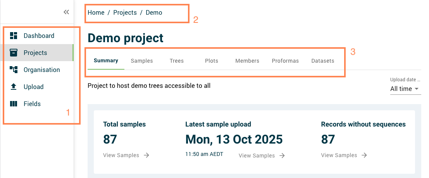Click the Fields columns icon
The height and width of the screenshot is (178, 429).
pos(14,104)
